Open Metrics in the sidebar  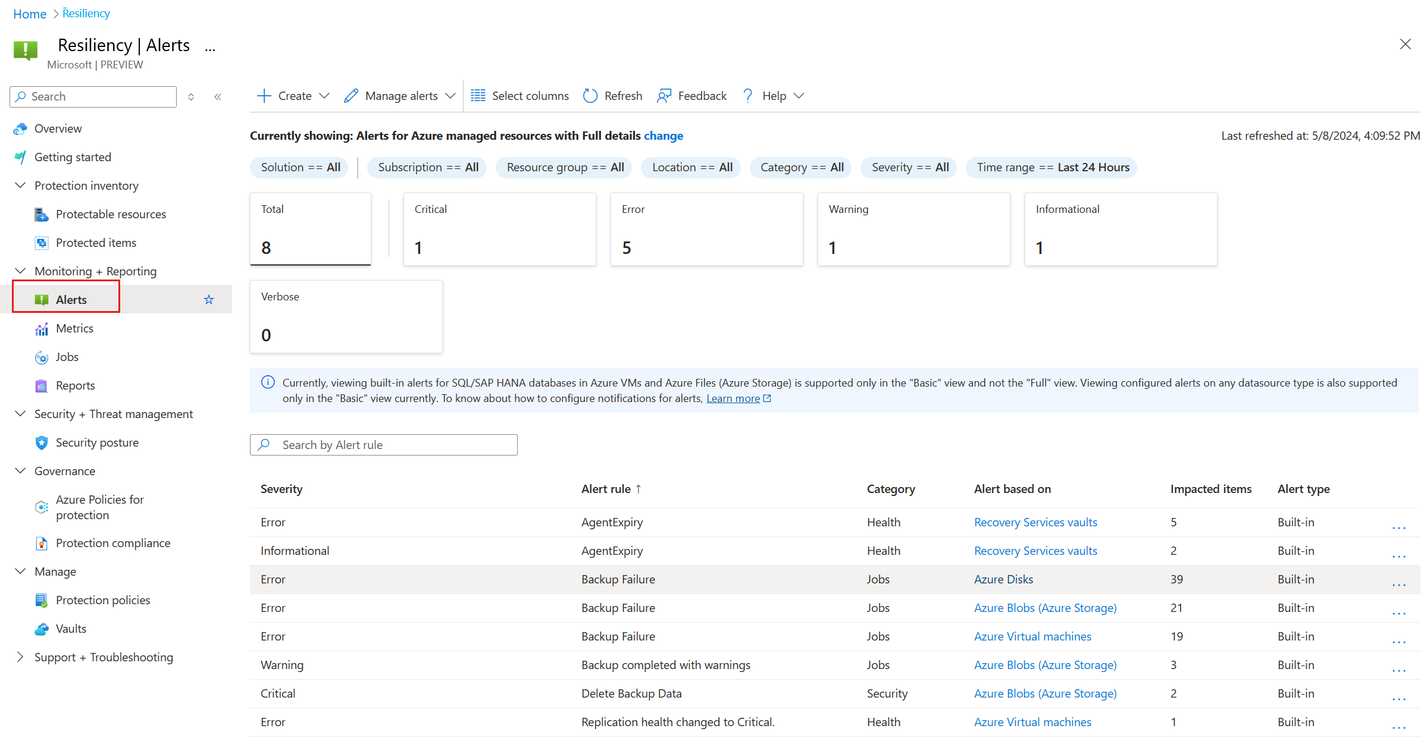click(x=74, y=328)
